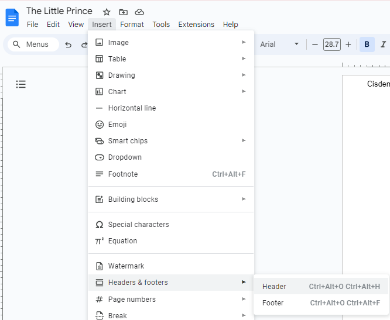Show the document outline icon
390x320 pixels.
click(x=21, y=84)
